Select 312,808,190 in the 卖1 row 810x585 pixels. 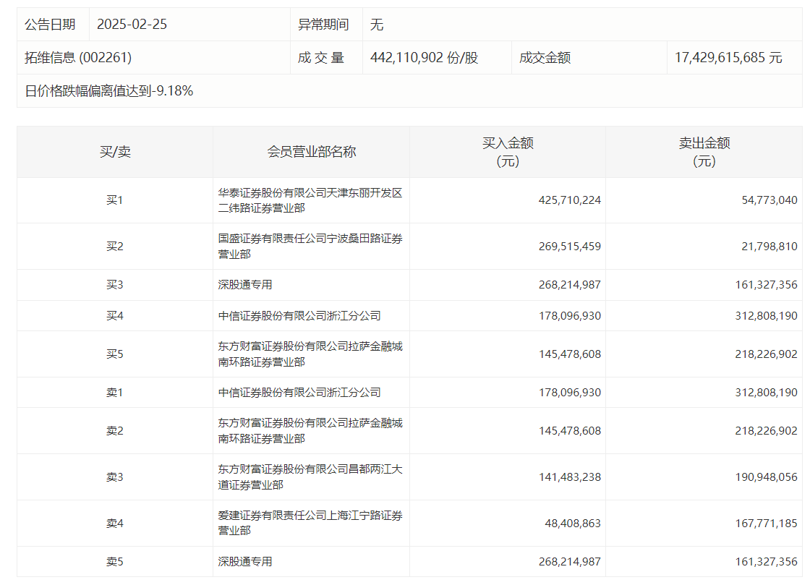tap(767, 393)
